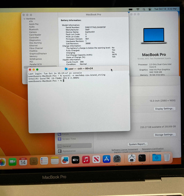This screenshot has width=184, height=196.
Task: Select Bluetooth in the Hardware list
Action: (34, 29)
